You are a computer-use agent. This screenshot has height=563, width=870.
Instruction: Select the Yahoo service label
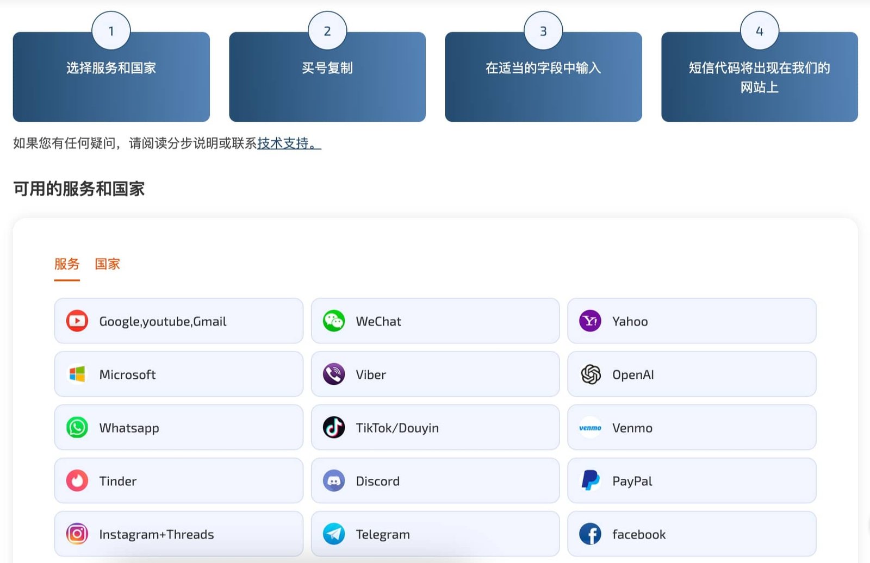tap(630, 322)
